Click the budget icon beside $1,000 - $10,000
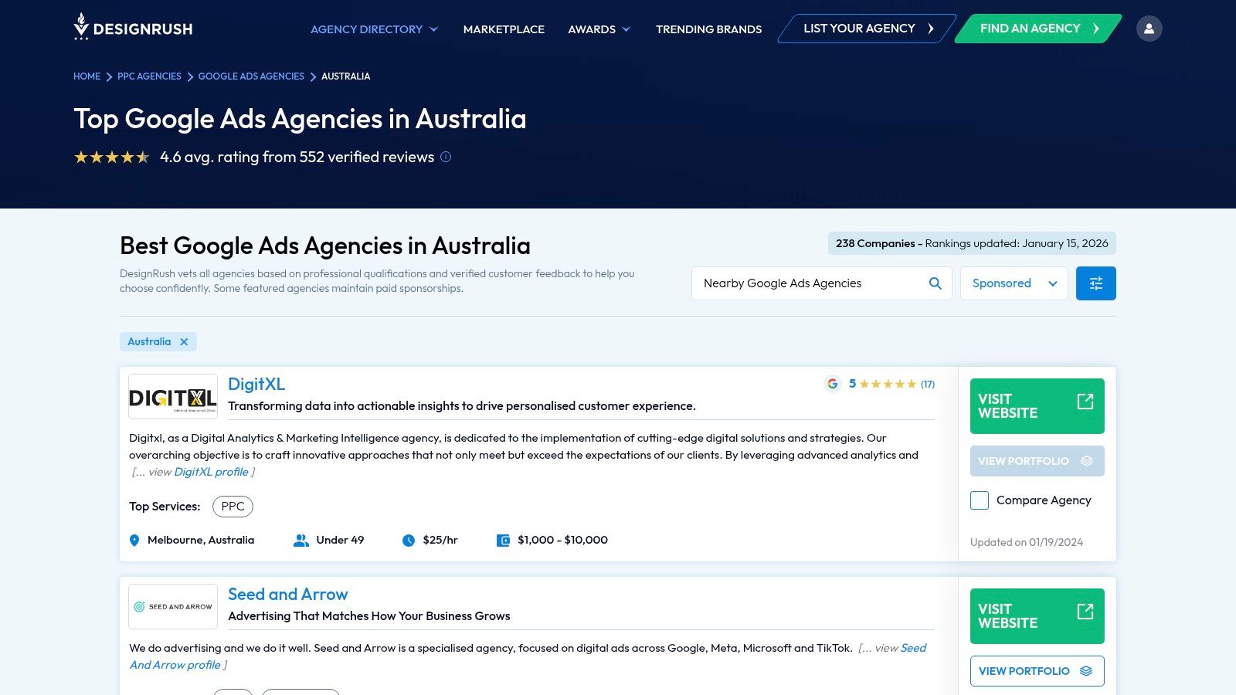The height and width of the screenshot is (695, 1236). pyautogui.click(x=503, y=540)
